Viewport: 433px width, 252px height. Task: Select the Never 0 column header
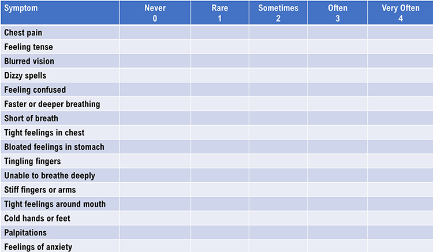pos(155,13)
